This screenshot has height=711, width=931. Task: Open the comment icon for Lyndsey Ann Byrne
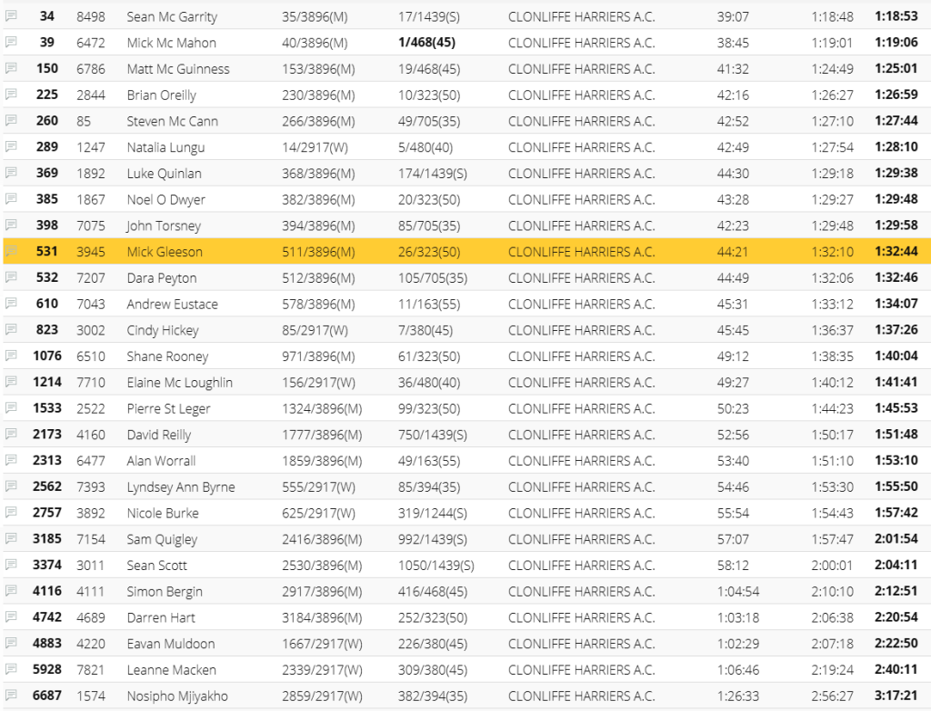(x=11, y=487)
